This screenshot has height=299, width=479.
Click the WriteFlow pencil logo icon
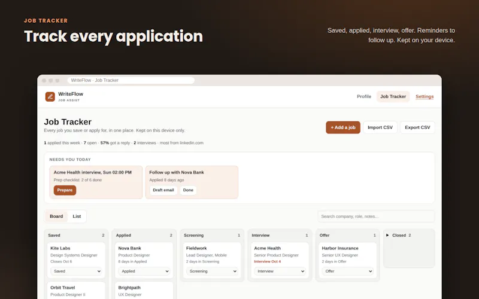point(50,97)
